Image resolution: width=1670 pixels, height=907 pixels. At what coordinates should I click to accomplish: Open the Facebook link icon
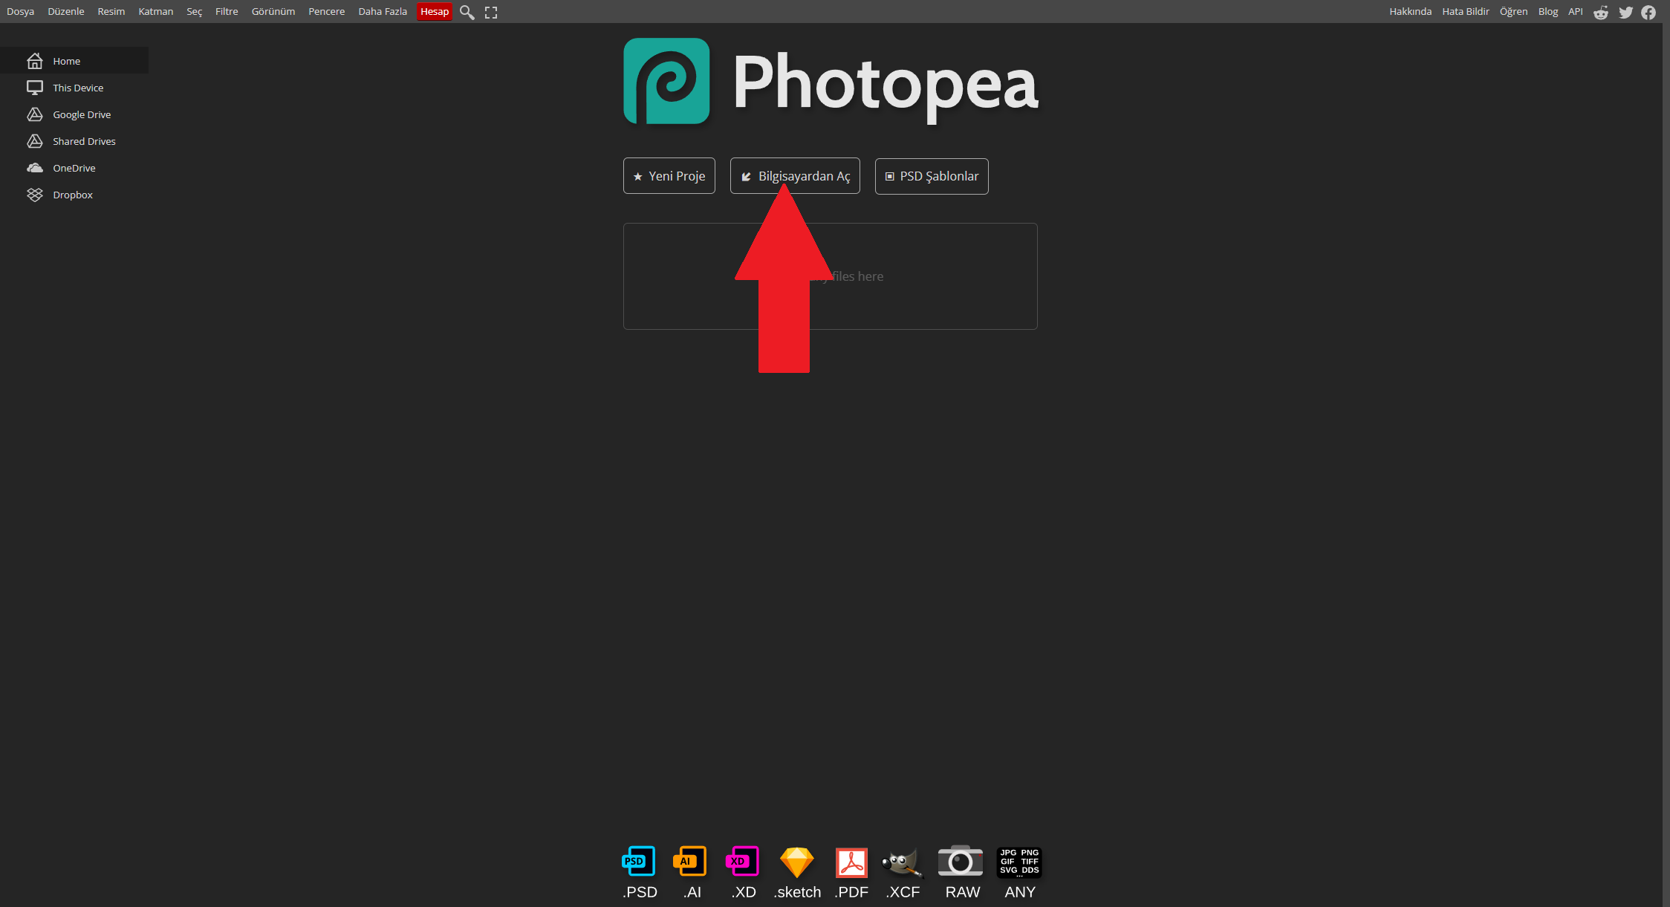pyautogui.click(x=1648, y=12)
